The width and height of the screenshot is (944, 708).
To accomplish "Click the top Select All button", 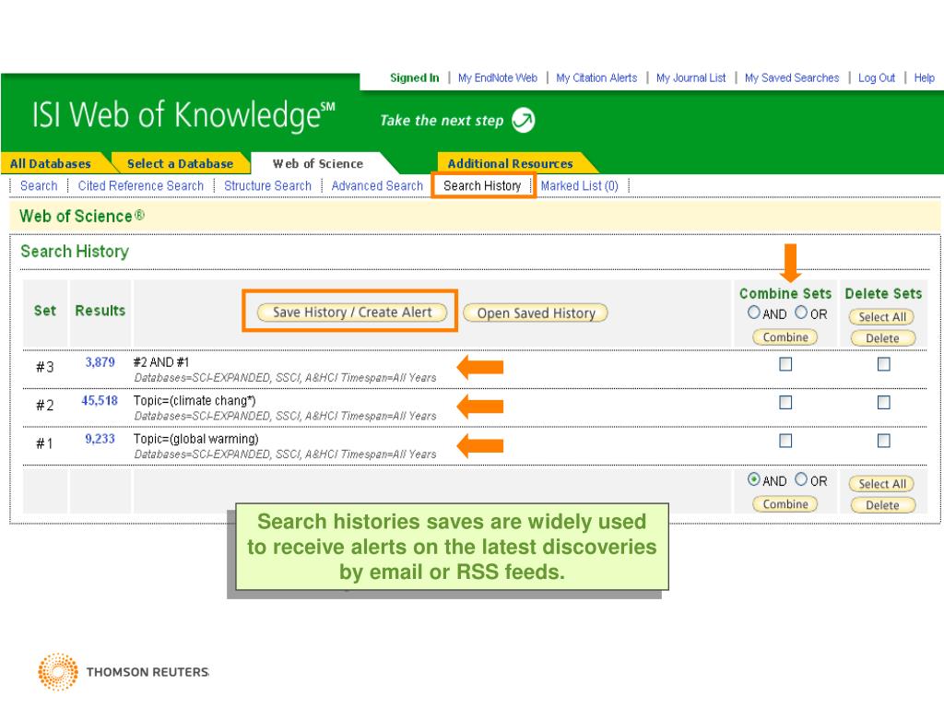I will [882, 317].
